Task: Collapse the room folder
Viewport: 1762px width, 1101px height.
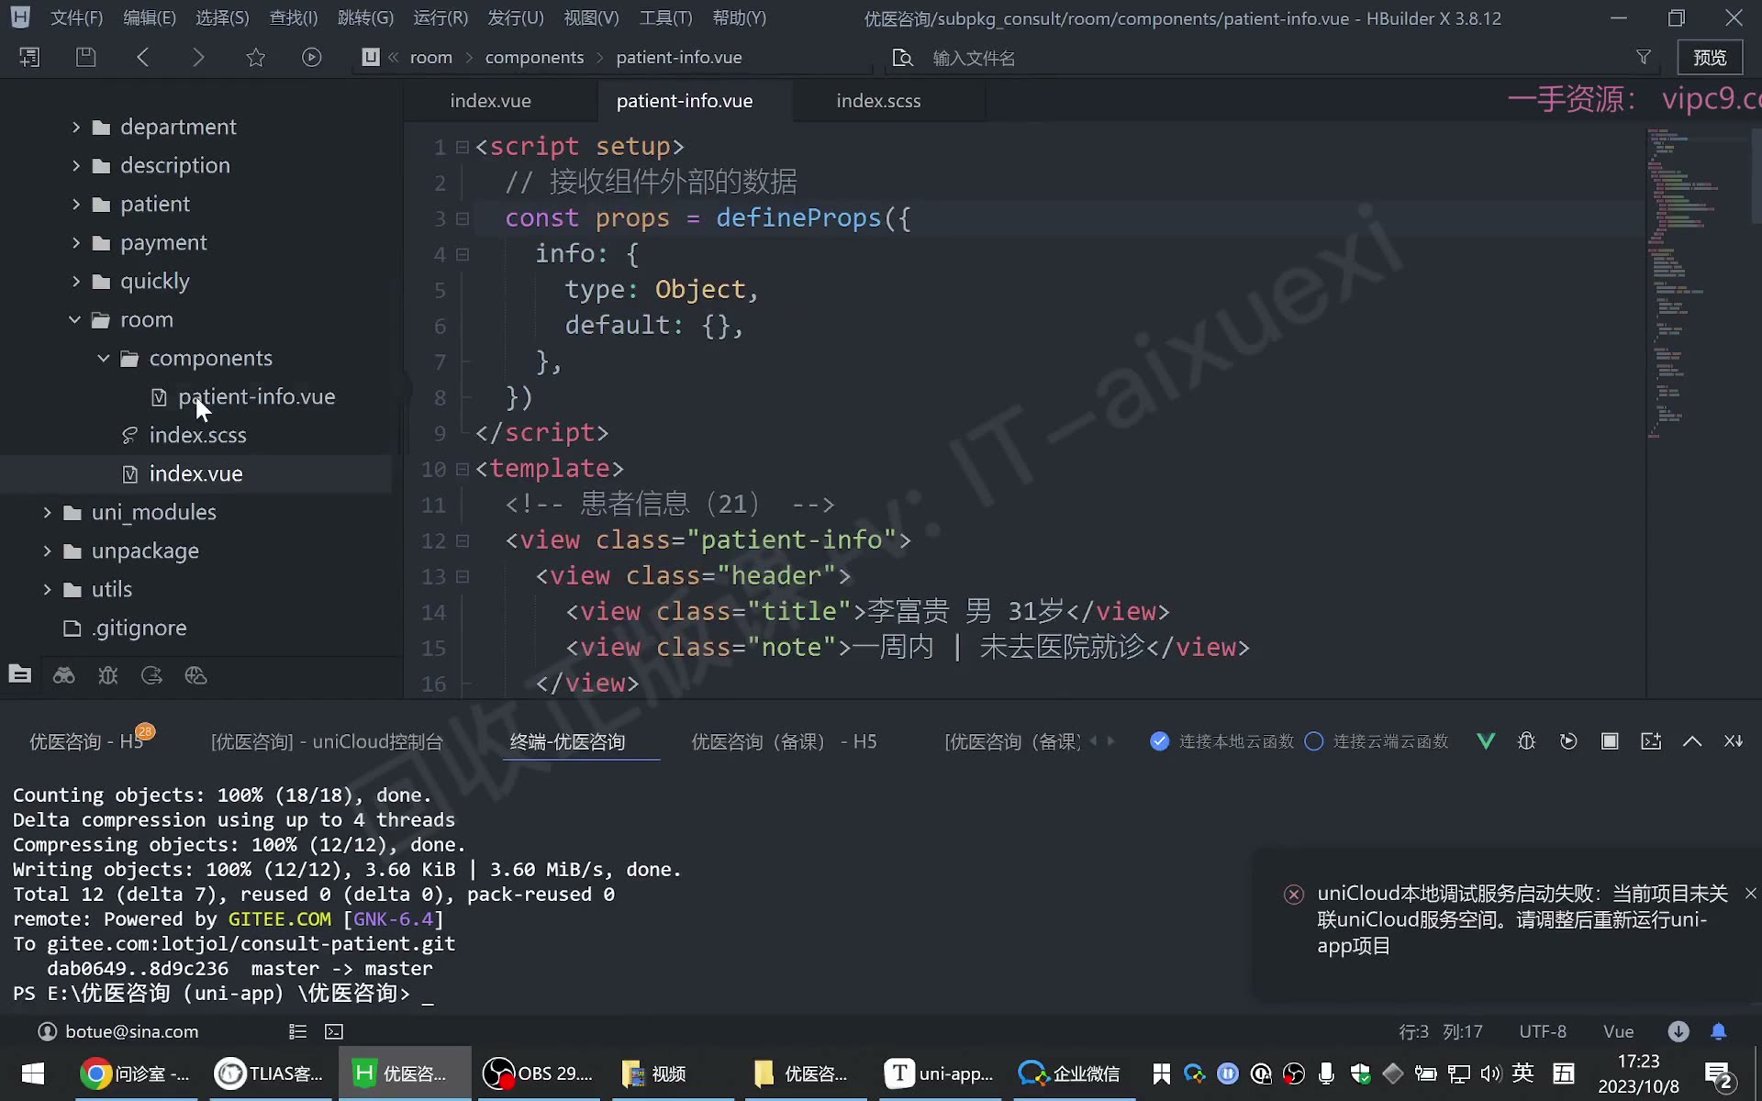Action: (74, 319)
